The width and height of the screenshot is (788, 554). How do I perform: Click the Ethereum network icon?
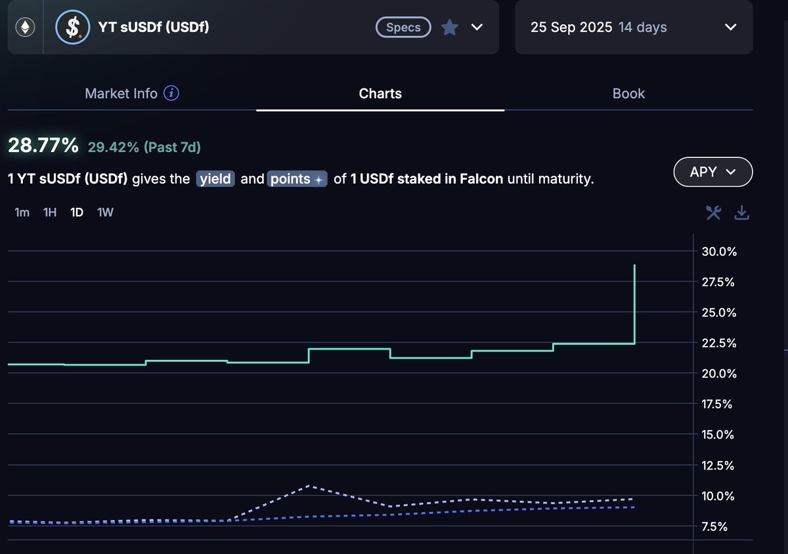[26, 28]
